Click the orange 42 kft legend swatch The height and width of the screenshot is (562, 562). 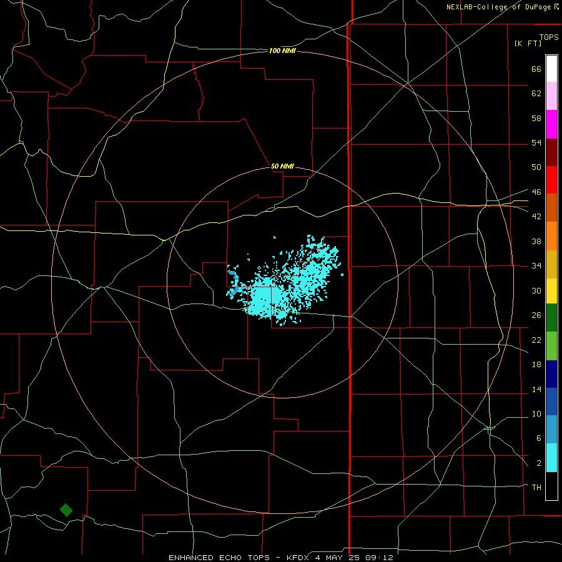[x=551, y=236]
